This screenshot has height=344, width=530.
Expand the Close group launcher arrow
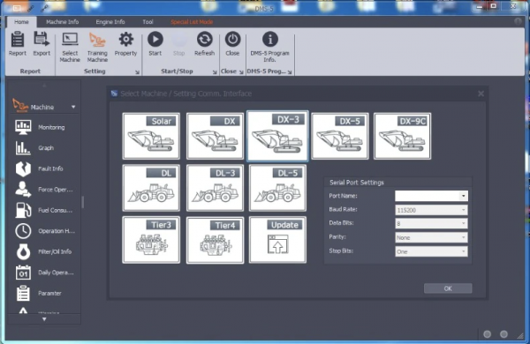click(x=241, y=72)
